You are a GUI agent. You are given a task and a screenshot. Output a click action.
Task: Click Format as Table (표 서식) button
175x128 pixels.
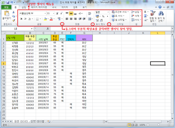pyautogui.click(x=118, y=16)
